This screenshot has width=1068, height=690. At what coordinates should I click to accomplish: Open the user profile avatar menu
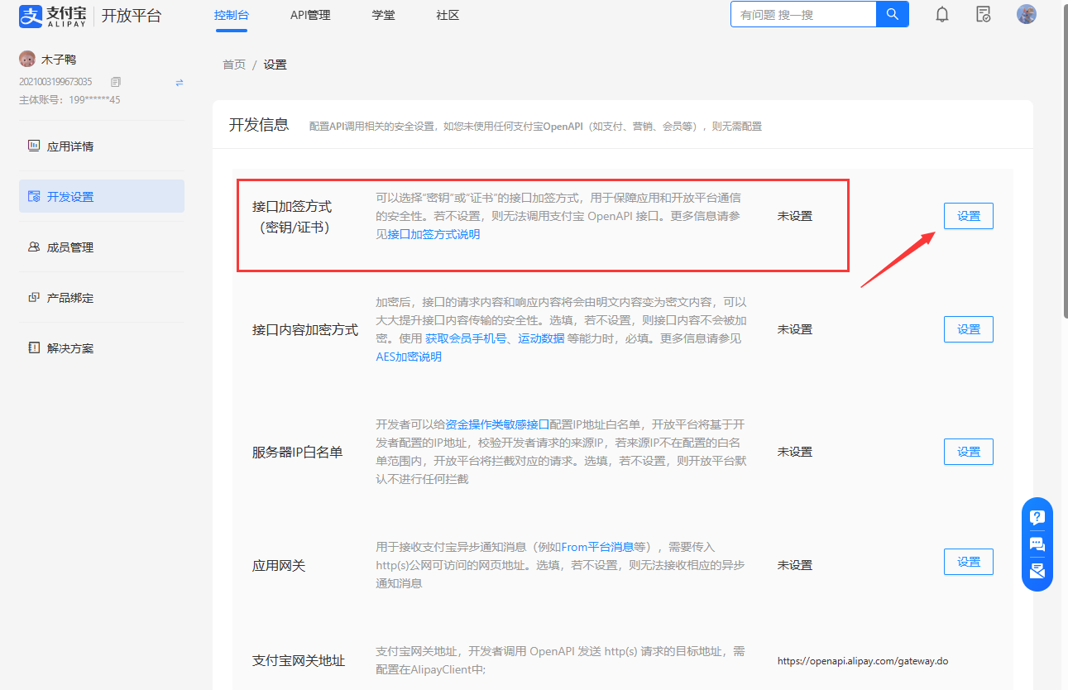1026,13
